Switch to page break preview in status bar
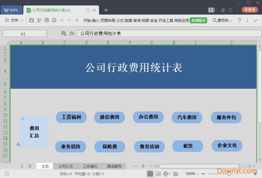Screen dimensions: 262x178 pyautogui.click(x=158, y=174)
